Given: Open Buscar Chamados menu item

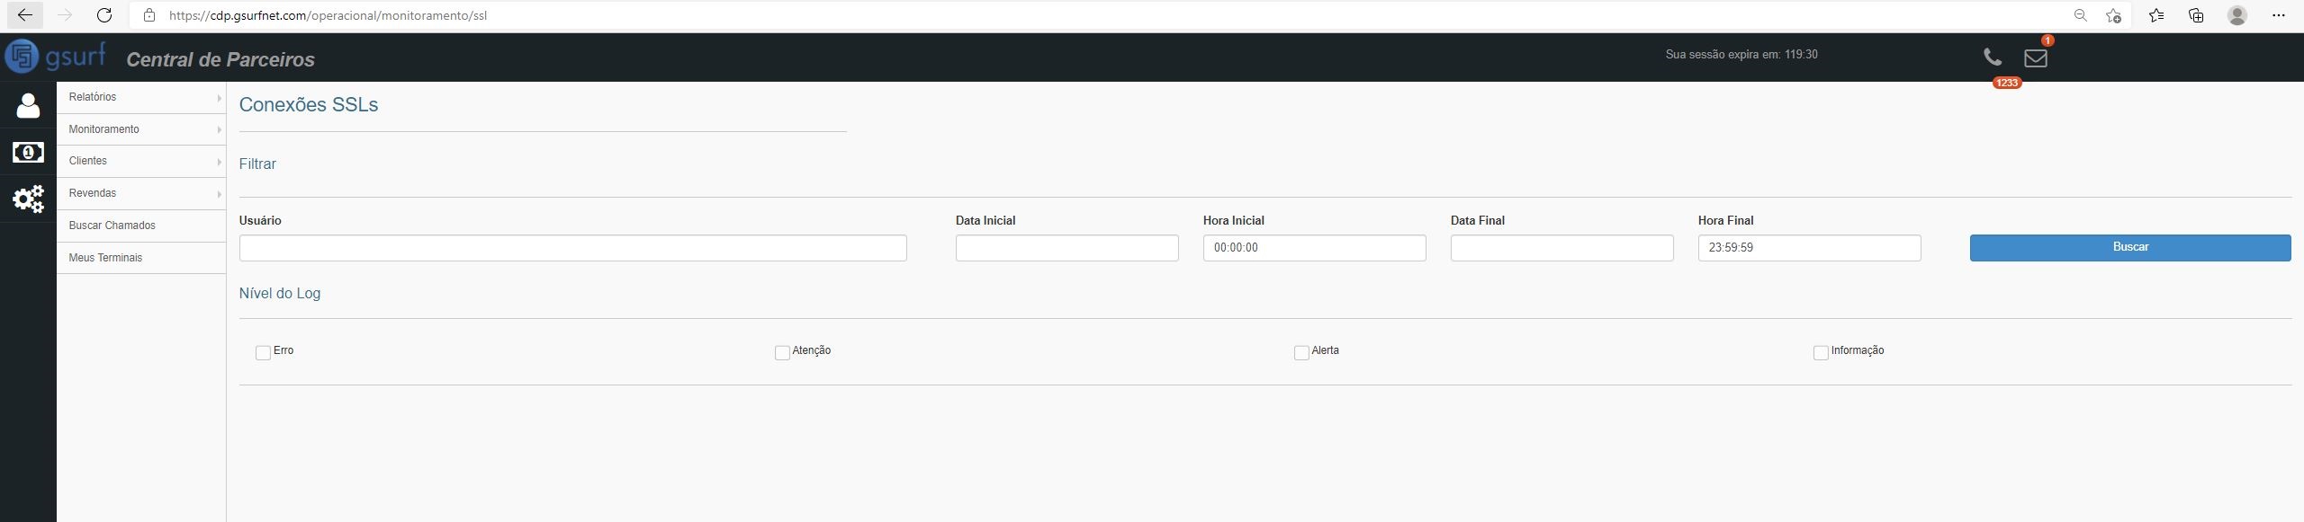Looking at the screenshot, I should coord(112,226).
